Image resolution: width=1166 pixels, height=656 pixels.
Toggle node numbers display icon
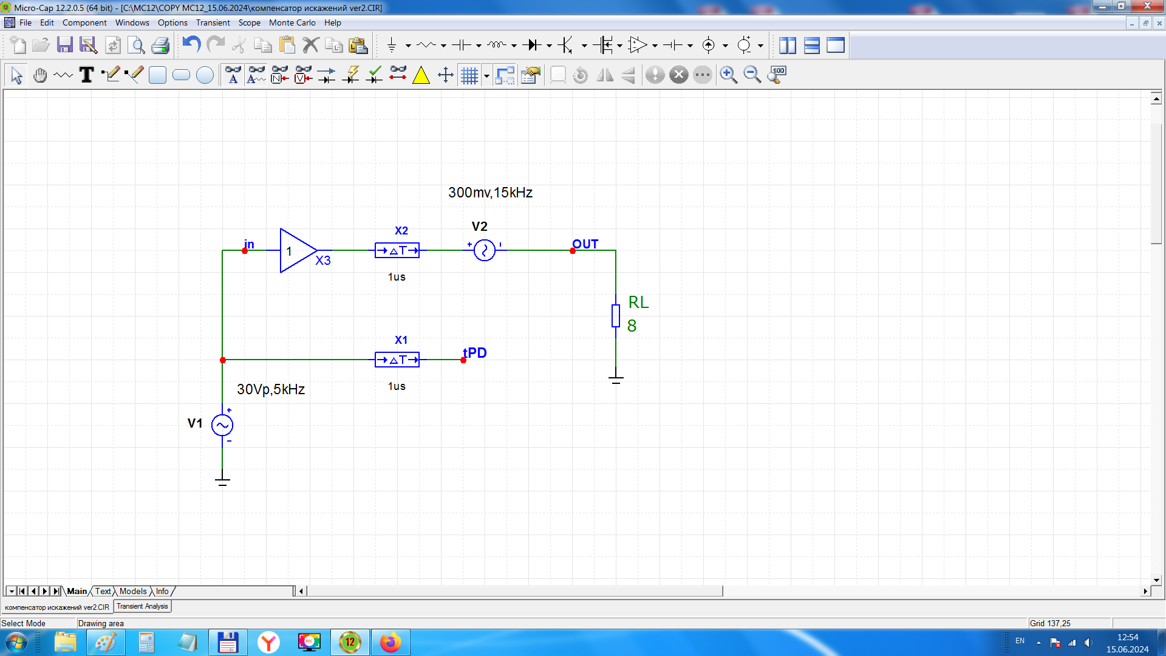(x=279, y=75)
